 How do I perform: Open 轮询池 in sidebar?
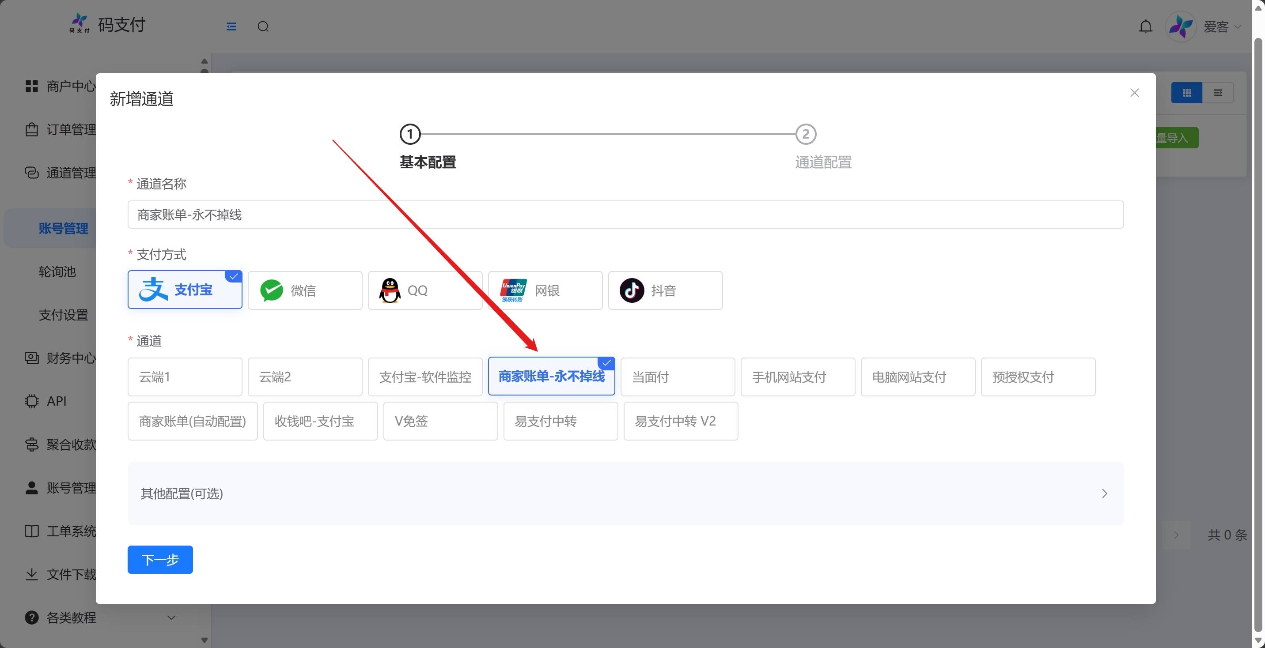point(57,271)
